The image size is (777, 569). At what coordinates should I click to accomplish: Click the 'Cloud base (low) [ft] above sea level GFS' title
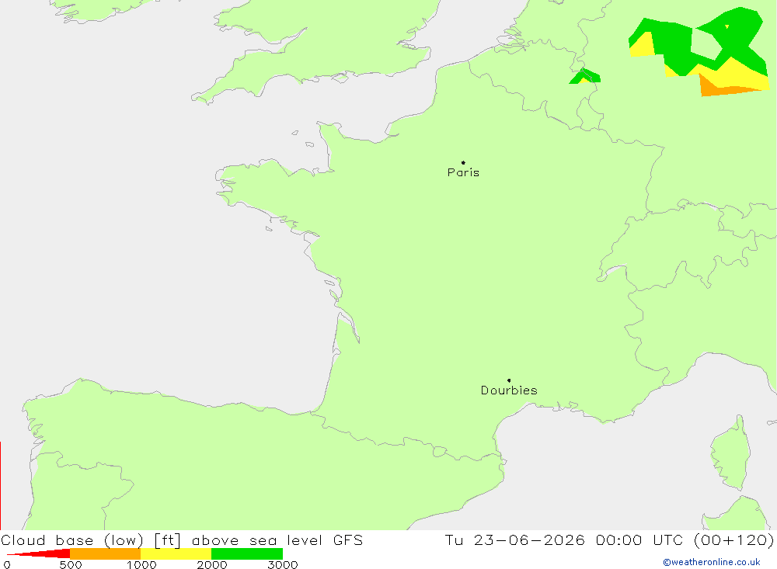[x=182, y=540]
